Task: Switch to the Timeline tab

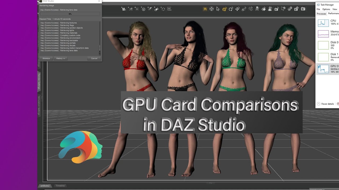Action: pyautogui.click(x=60, y=186)
